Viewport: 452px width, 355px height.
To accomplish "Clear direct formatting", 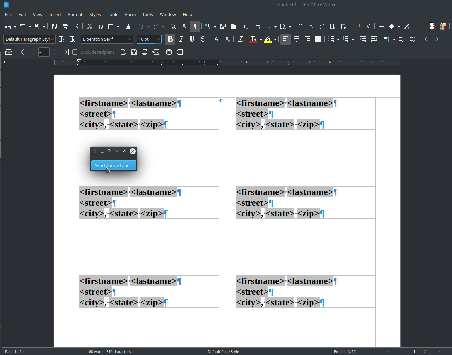I will click(241, 39).
